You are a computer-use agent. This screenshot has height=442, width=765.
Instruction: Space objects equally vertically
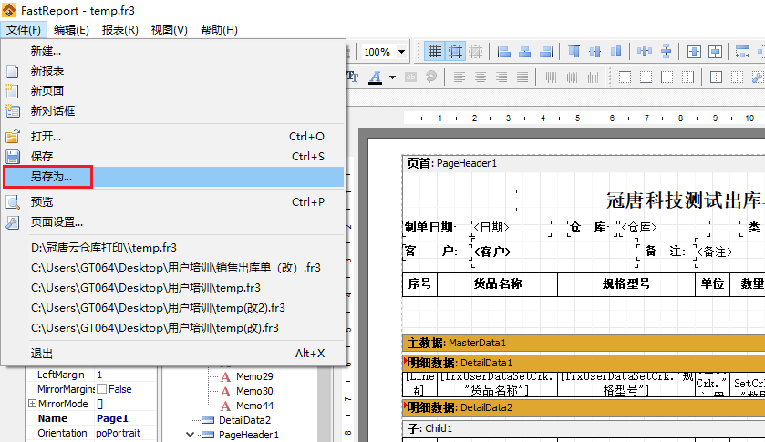pyautogui.click(x=666, y=51)
